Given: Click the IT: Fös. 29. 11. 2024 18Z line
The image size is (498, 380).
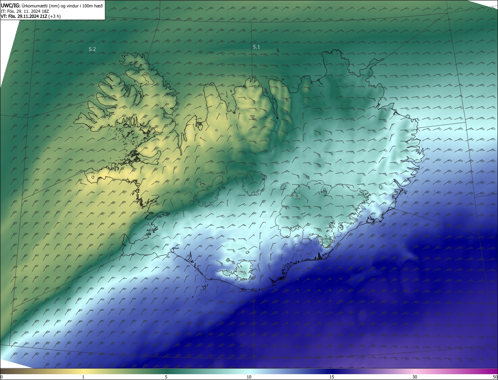Looking at the screenshot, I should [x=25, y=11].
